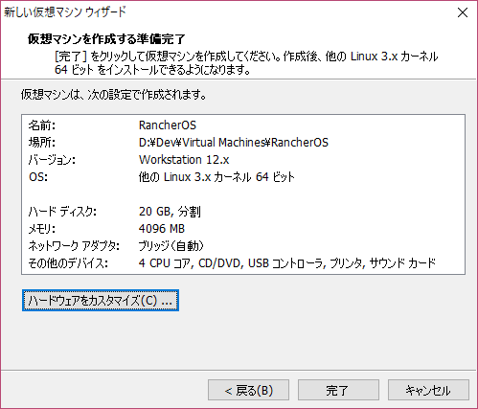Click the 4096 MB memory value

[162, 229]
